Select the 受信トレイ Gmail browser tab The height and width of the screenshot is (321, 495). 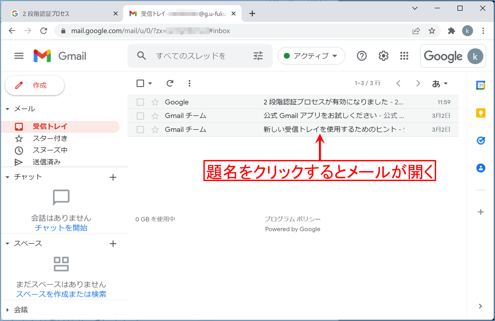tap(182, 14)
